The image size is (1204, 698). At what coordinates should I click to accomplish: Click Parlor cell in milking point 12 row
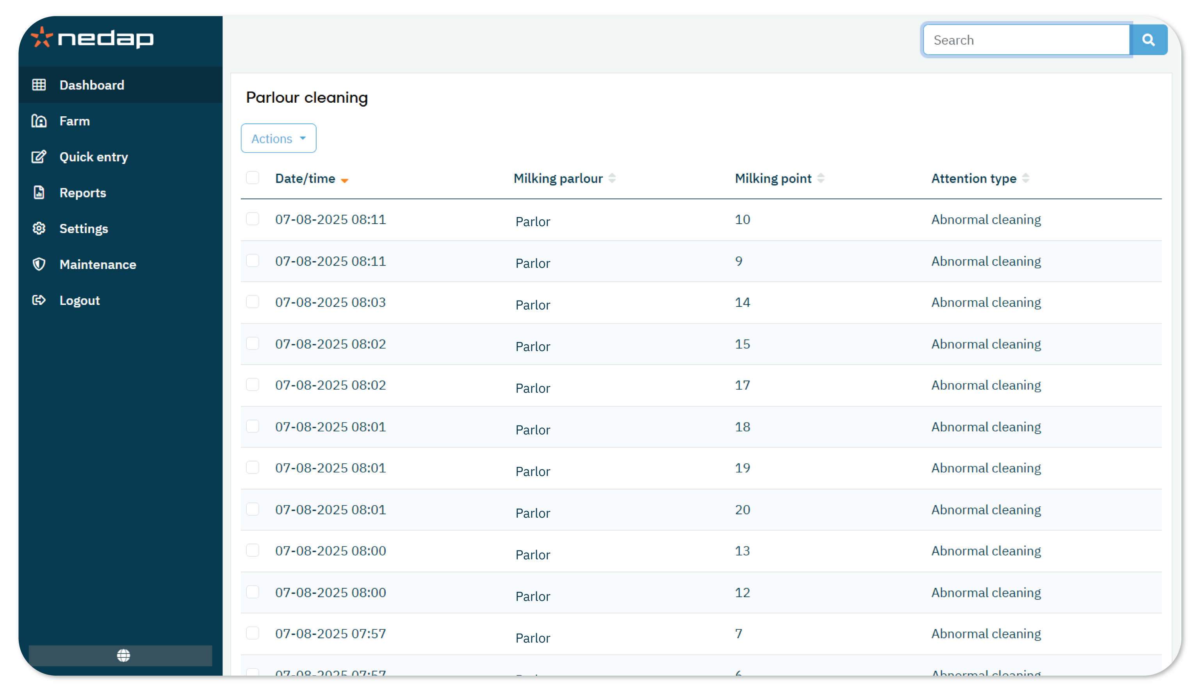click(533, 597)
